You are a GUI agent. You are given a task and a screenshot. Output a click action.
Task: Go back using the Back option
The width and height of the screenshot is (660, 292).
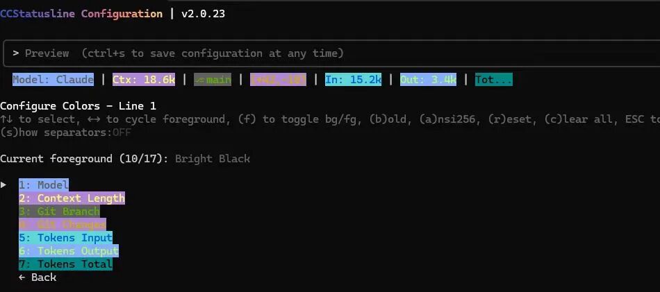click(x=38, y=277)
